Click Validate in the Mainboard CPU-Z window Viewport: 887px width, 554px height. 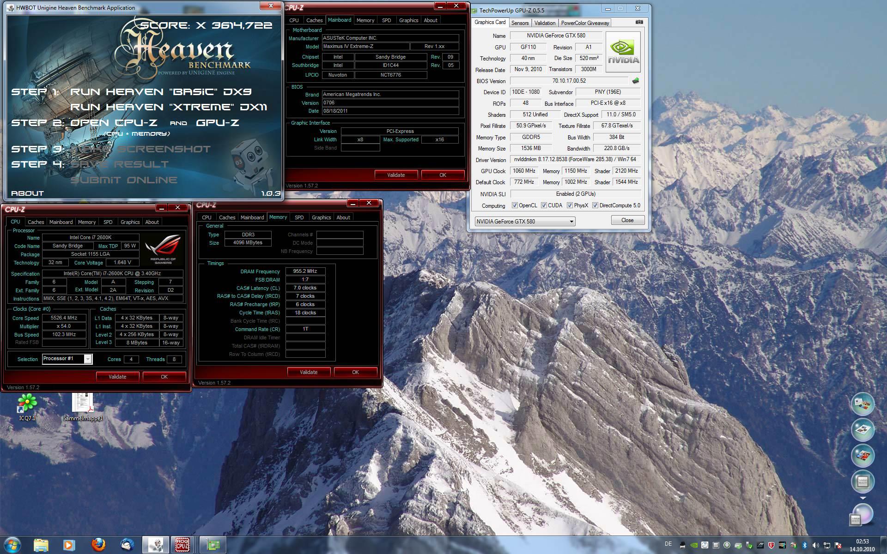pyautogui.click(x=396, y=175)
